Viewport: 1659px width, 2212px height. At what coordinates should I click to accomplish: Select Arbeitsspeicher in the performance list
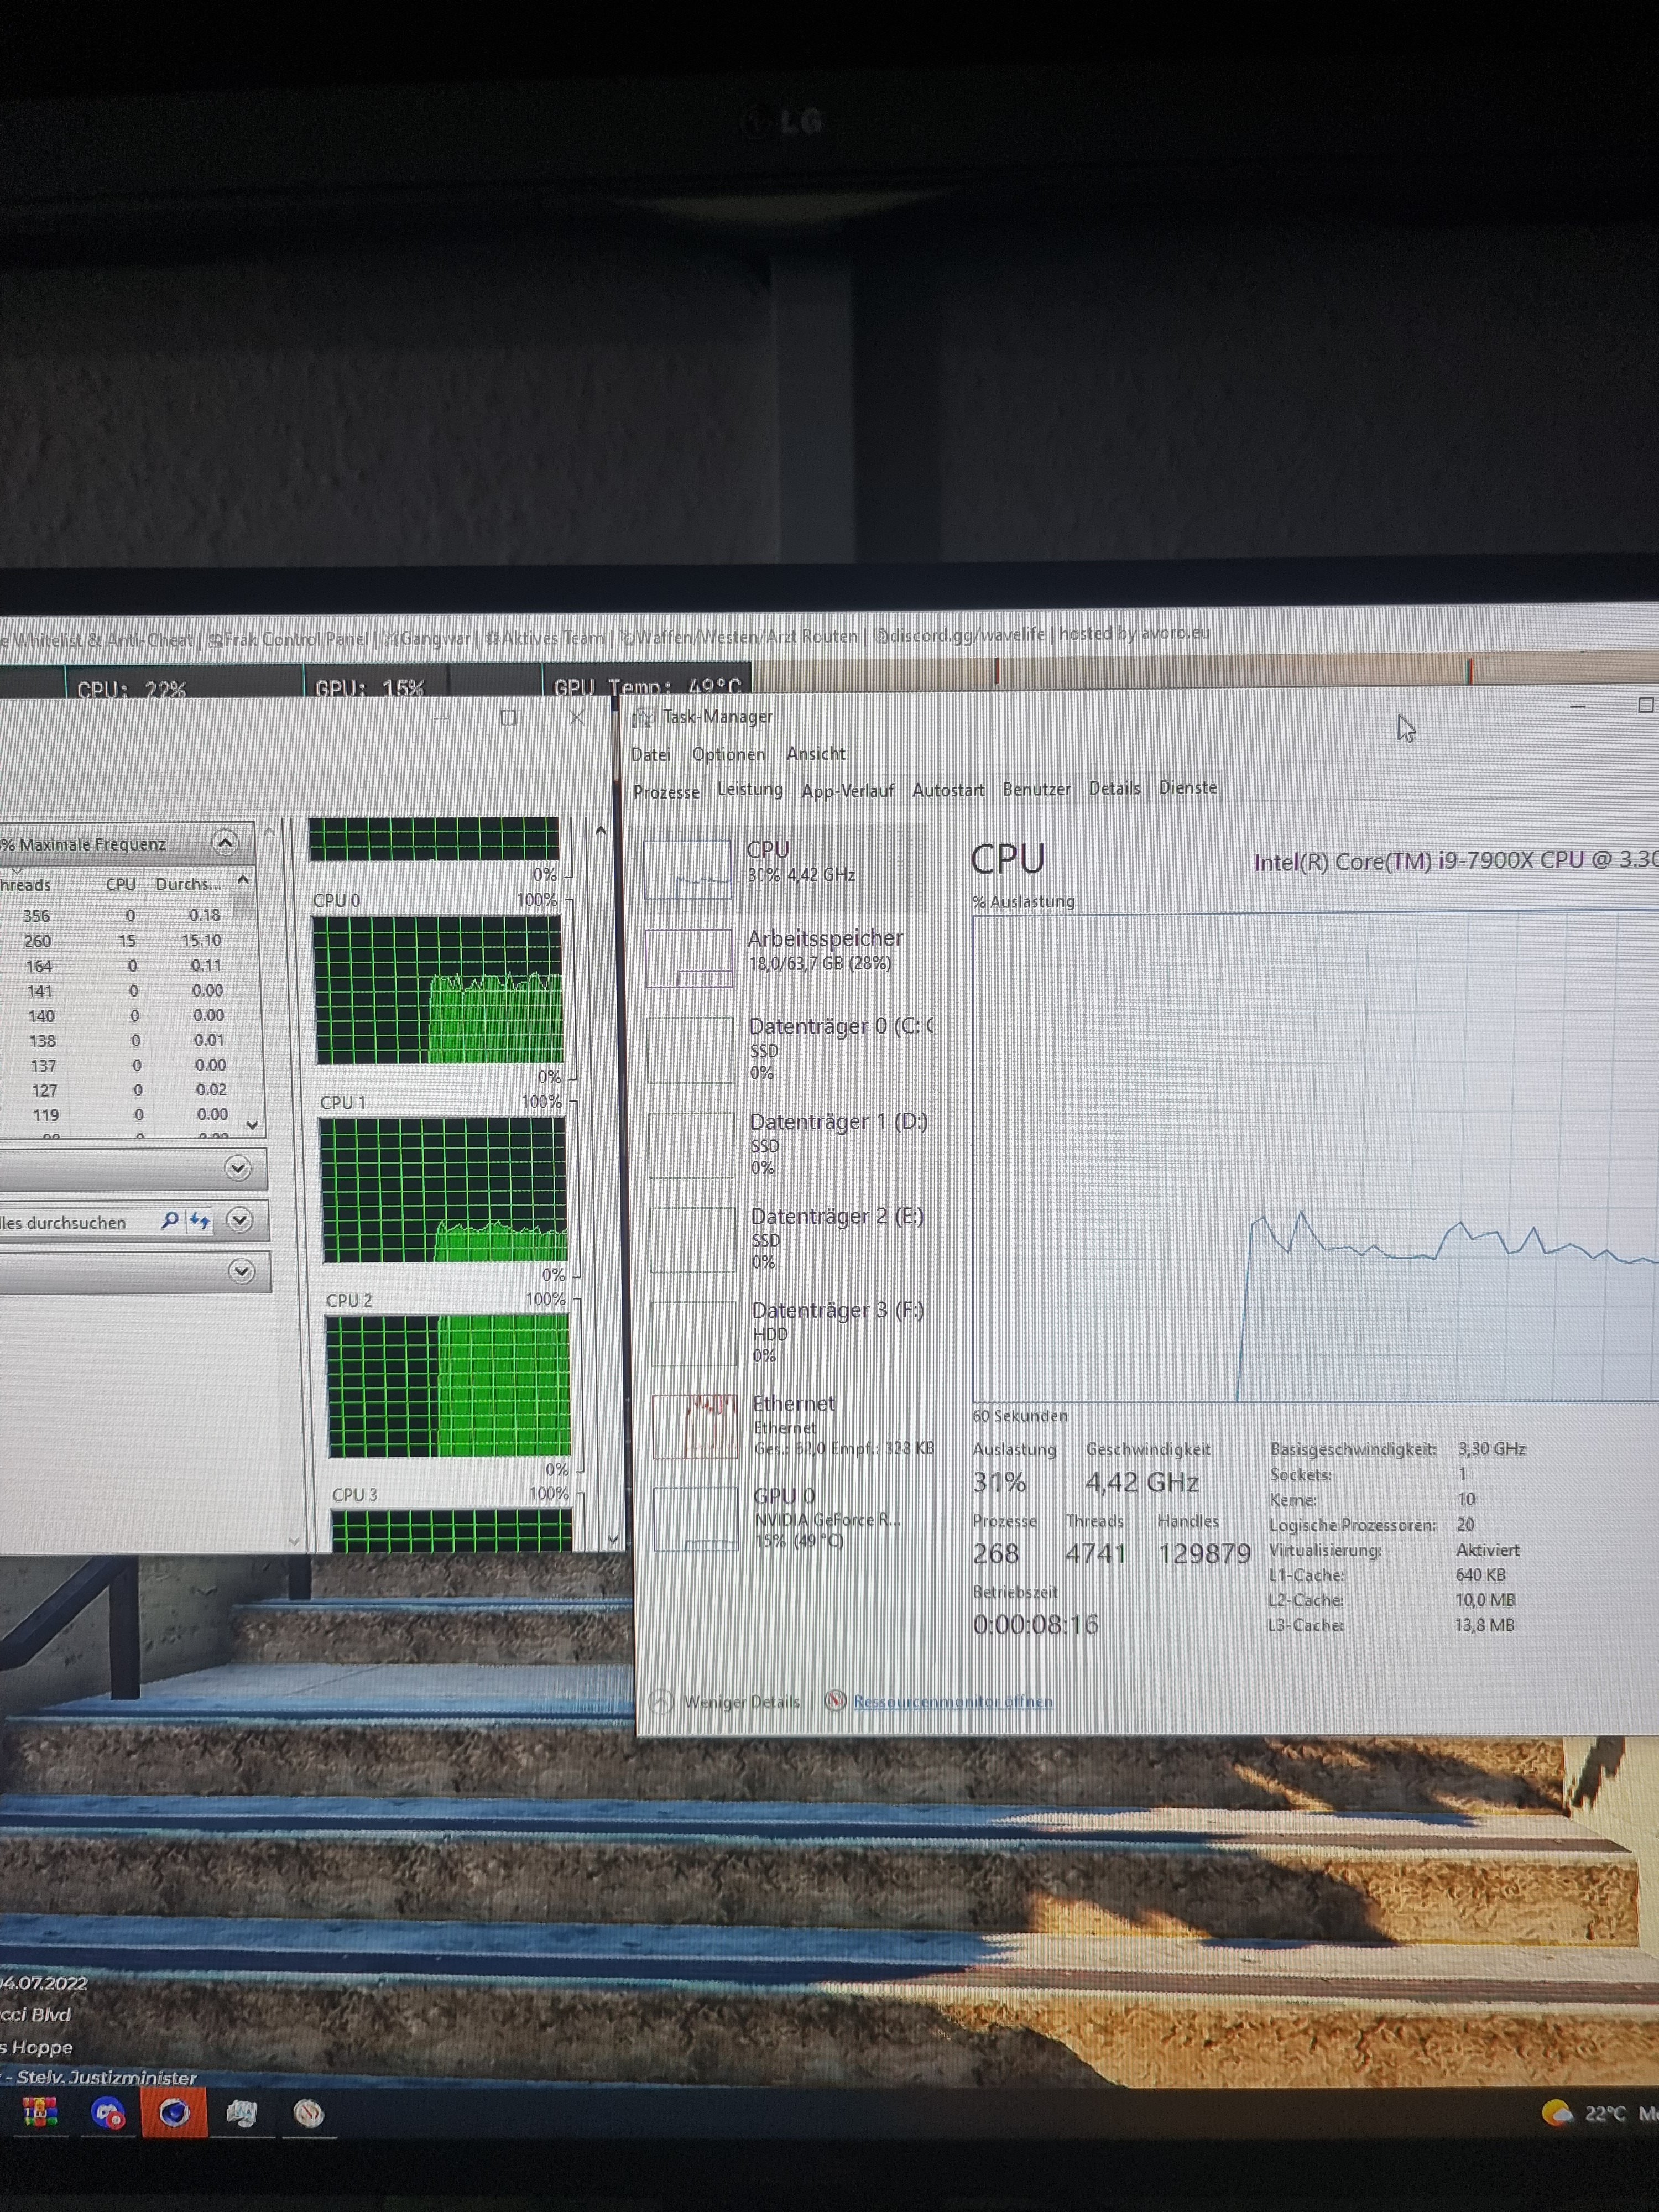(x=824, y=939)
